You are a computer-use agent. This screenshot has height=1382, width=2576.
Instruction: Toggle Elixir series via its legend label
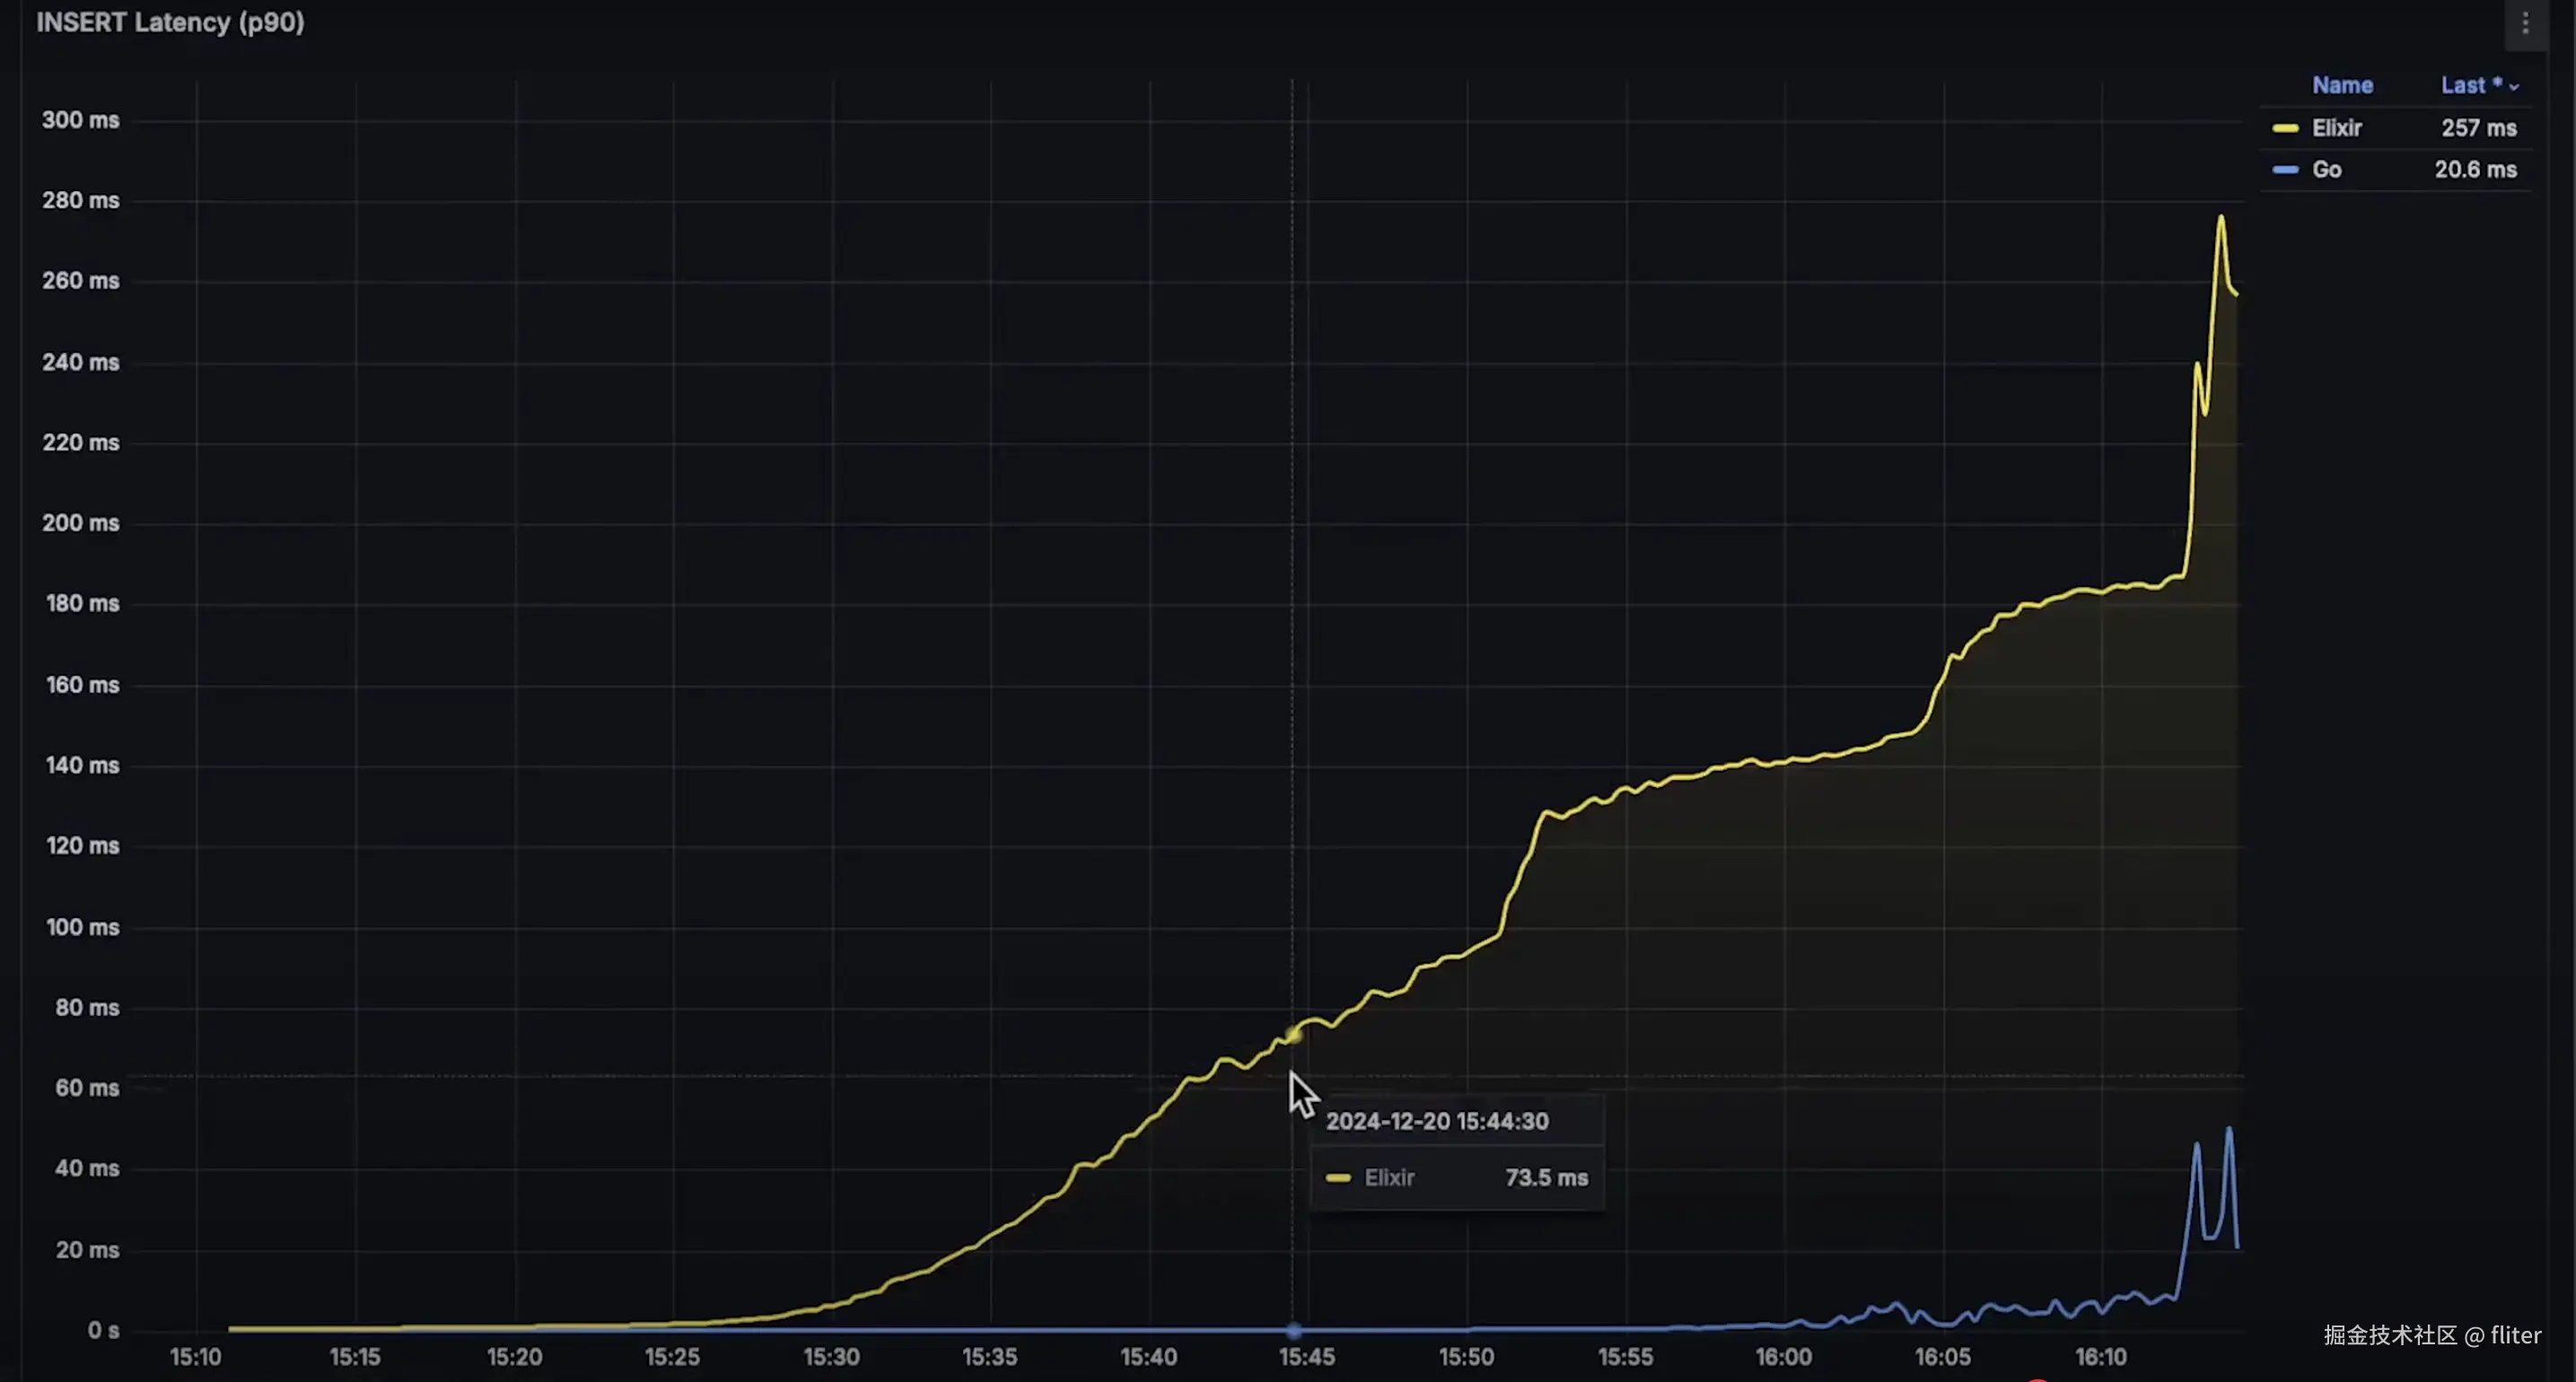click(x=2336, y=128)
